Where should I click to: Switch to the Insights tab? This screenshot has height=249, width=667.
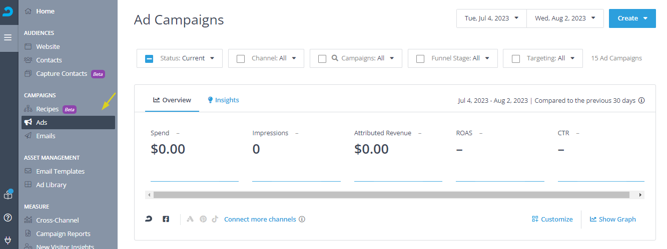[223, 100]
